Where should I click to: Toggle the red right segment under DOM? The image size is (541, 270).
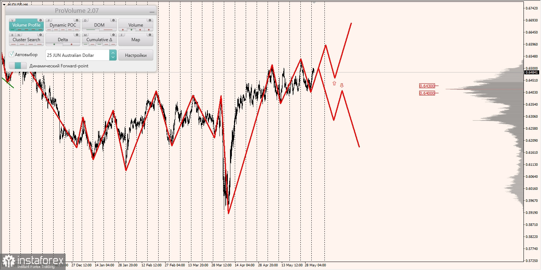(108, 30)
